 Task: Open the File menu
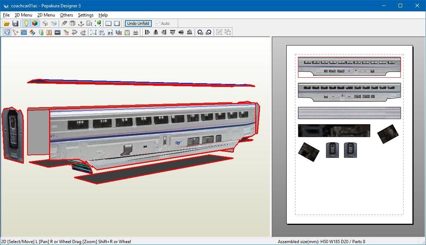(x=6, y=15)
